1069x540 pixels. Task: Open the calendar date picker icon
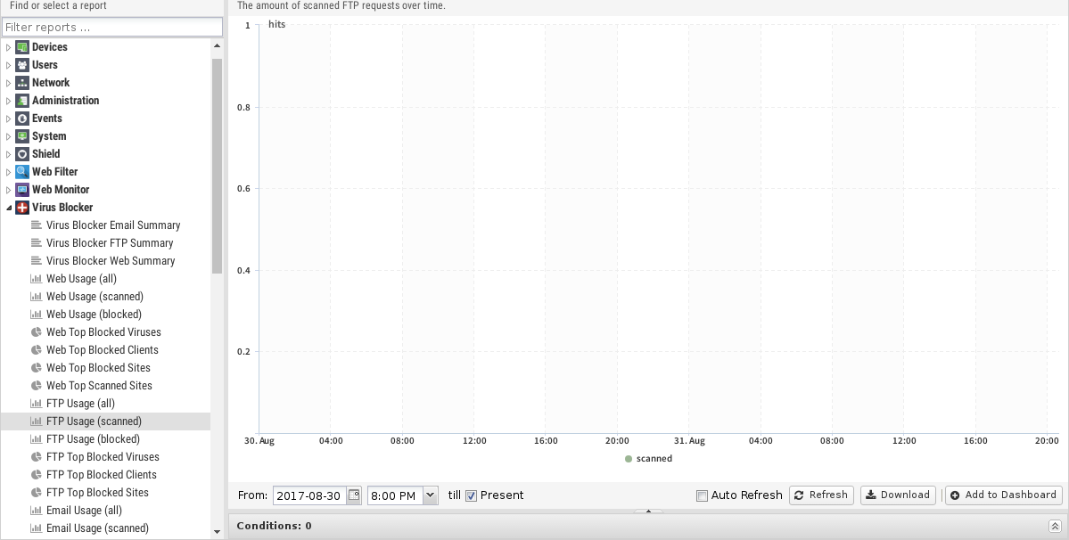coord(354,495)
